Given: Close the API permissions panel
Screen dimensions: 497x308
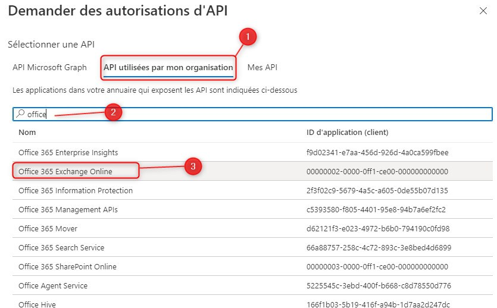Looking at the screenshot, I should coord(482,11).
